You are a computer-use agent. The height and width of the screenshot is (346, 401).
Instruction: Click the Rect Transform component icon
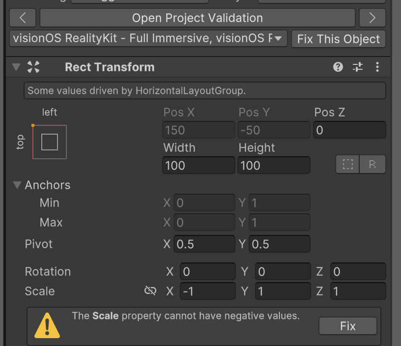pos(33,67)
